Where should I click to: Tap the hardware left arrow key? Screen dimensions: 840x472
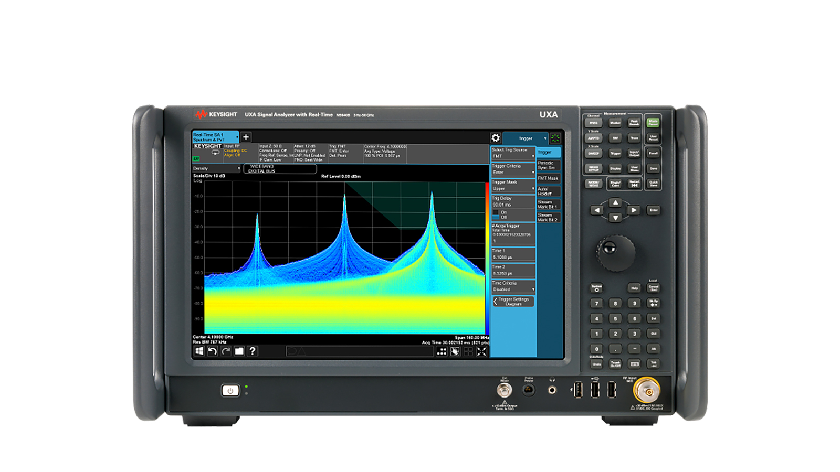click(597, 210)
